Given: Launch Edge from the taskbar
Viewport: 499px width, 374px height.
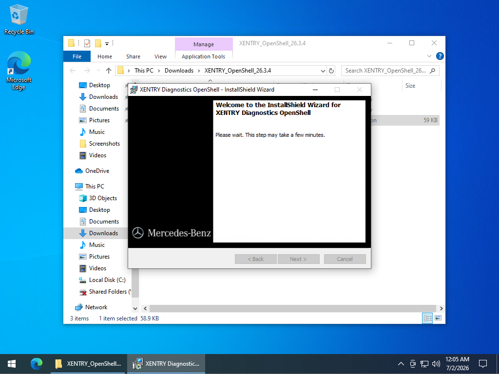Looking at the screenshot, I should [x=37, y=363].
